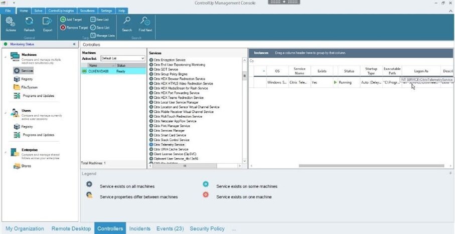Click the Export icon

(47, 21)
